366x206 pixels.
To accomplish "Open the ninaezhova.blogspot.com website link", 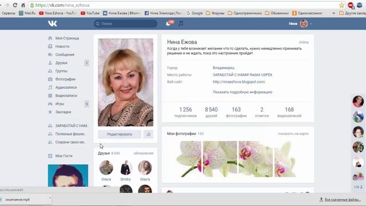I will pos(239,82).
